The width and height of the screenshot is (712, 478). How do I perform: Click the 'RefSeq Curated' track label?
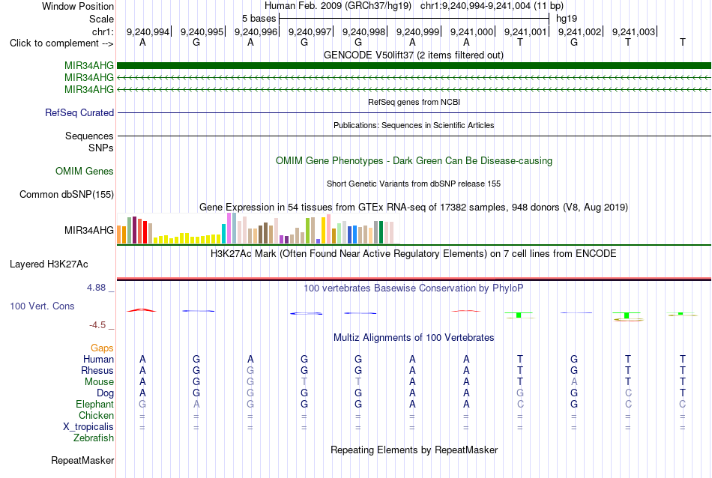coord(79,112)
